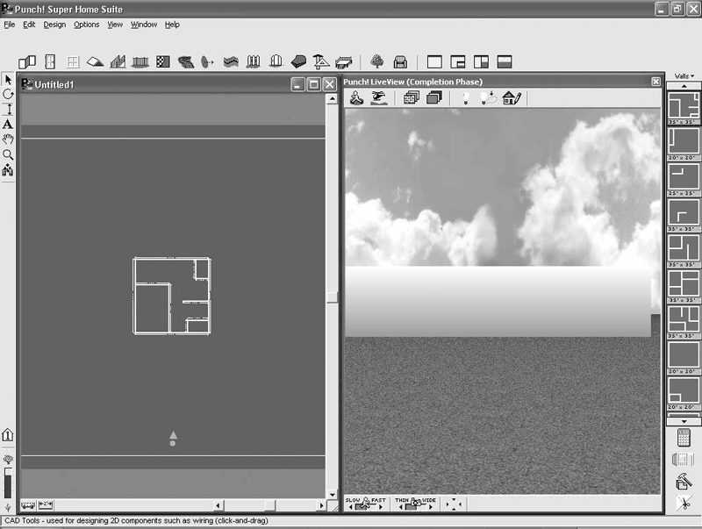Click the armchair furniture tool icon
This screenshot has height=529, width=702.
point(400,61)
